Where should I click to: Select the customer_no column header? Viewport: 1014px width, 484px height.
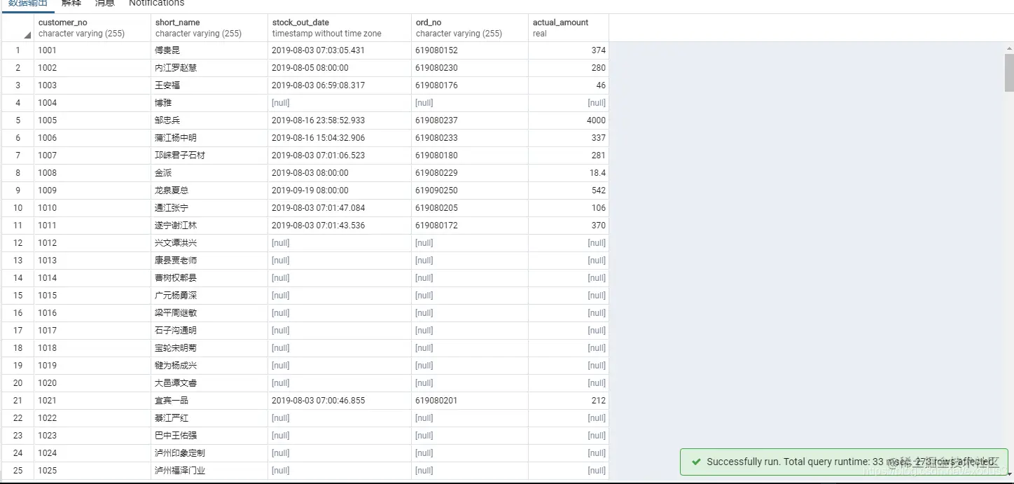(92, 28)
